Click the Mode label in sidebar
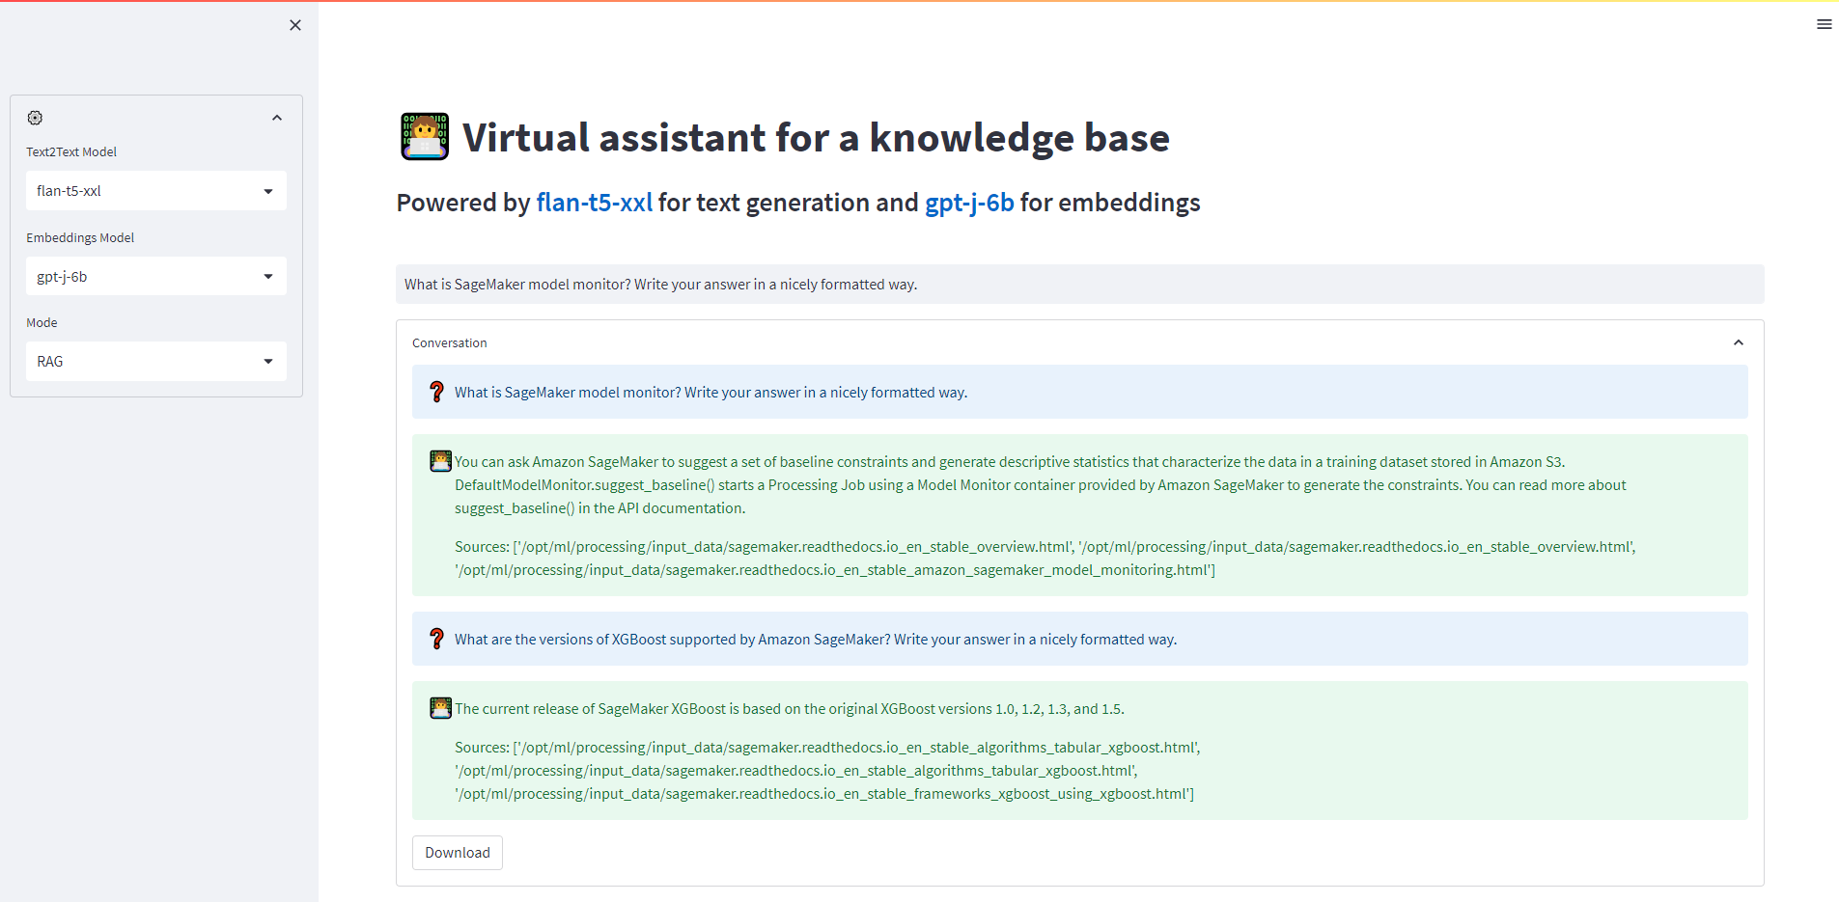 (x=42, y=323)
